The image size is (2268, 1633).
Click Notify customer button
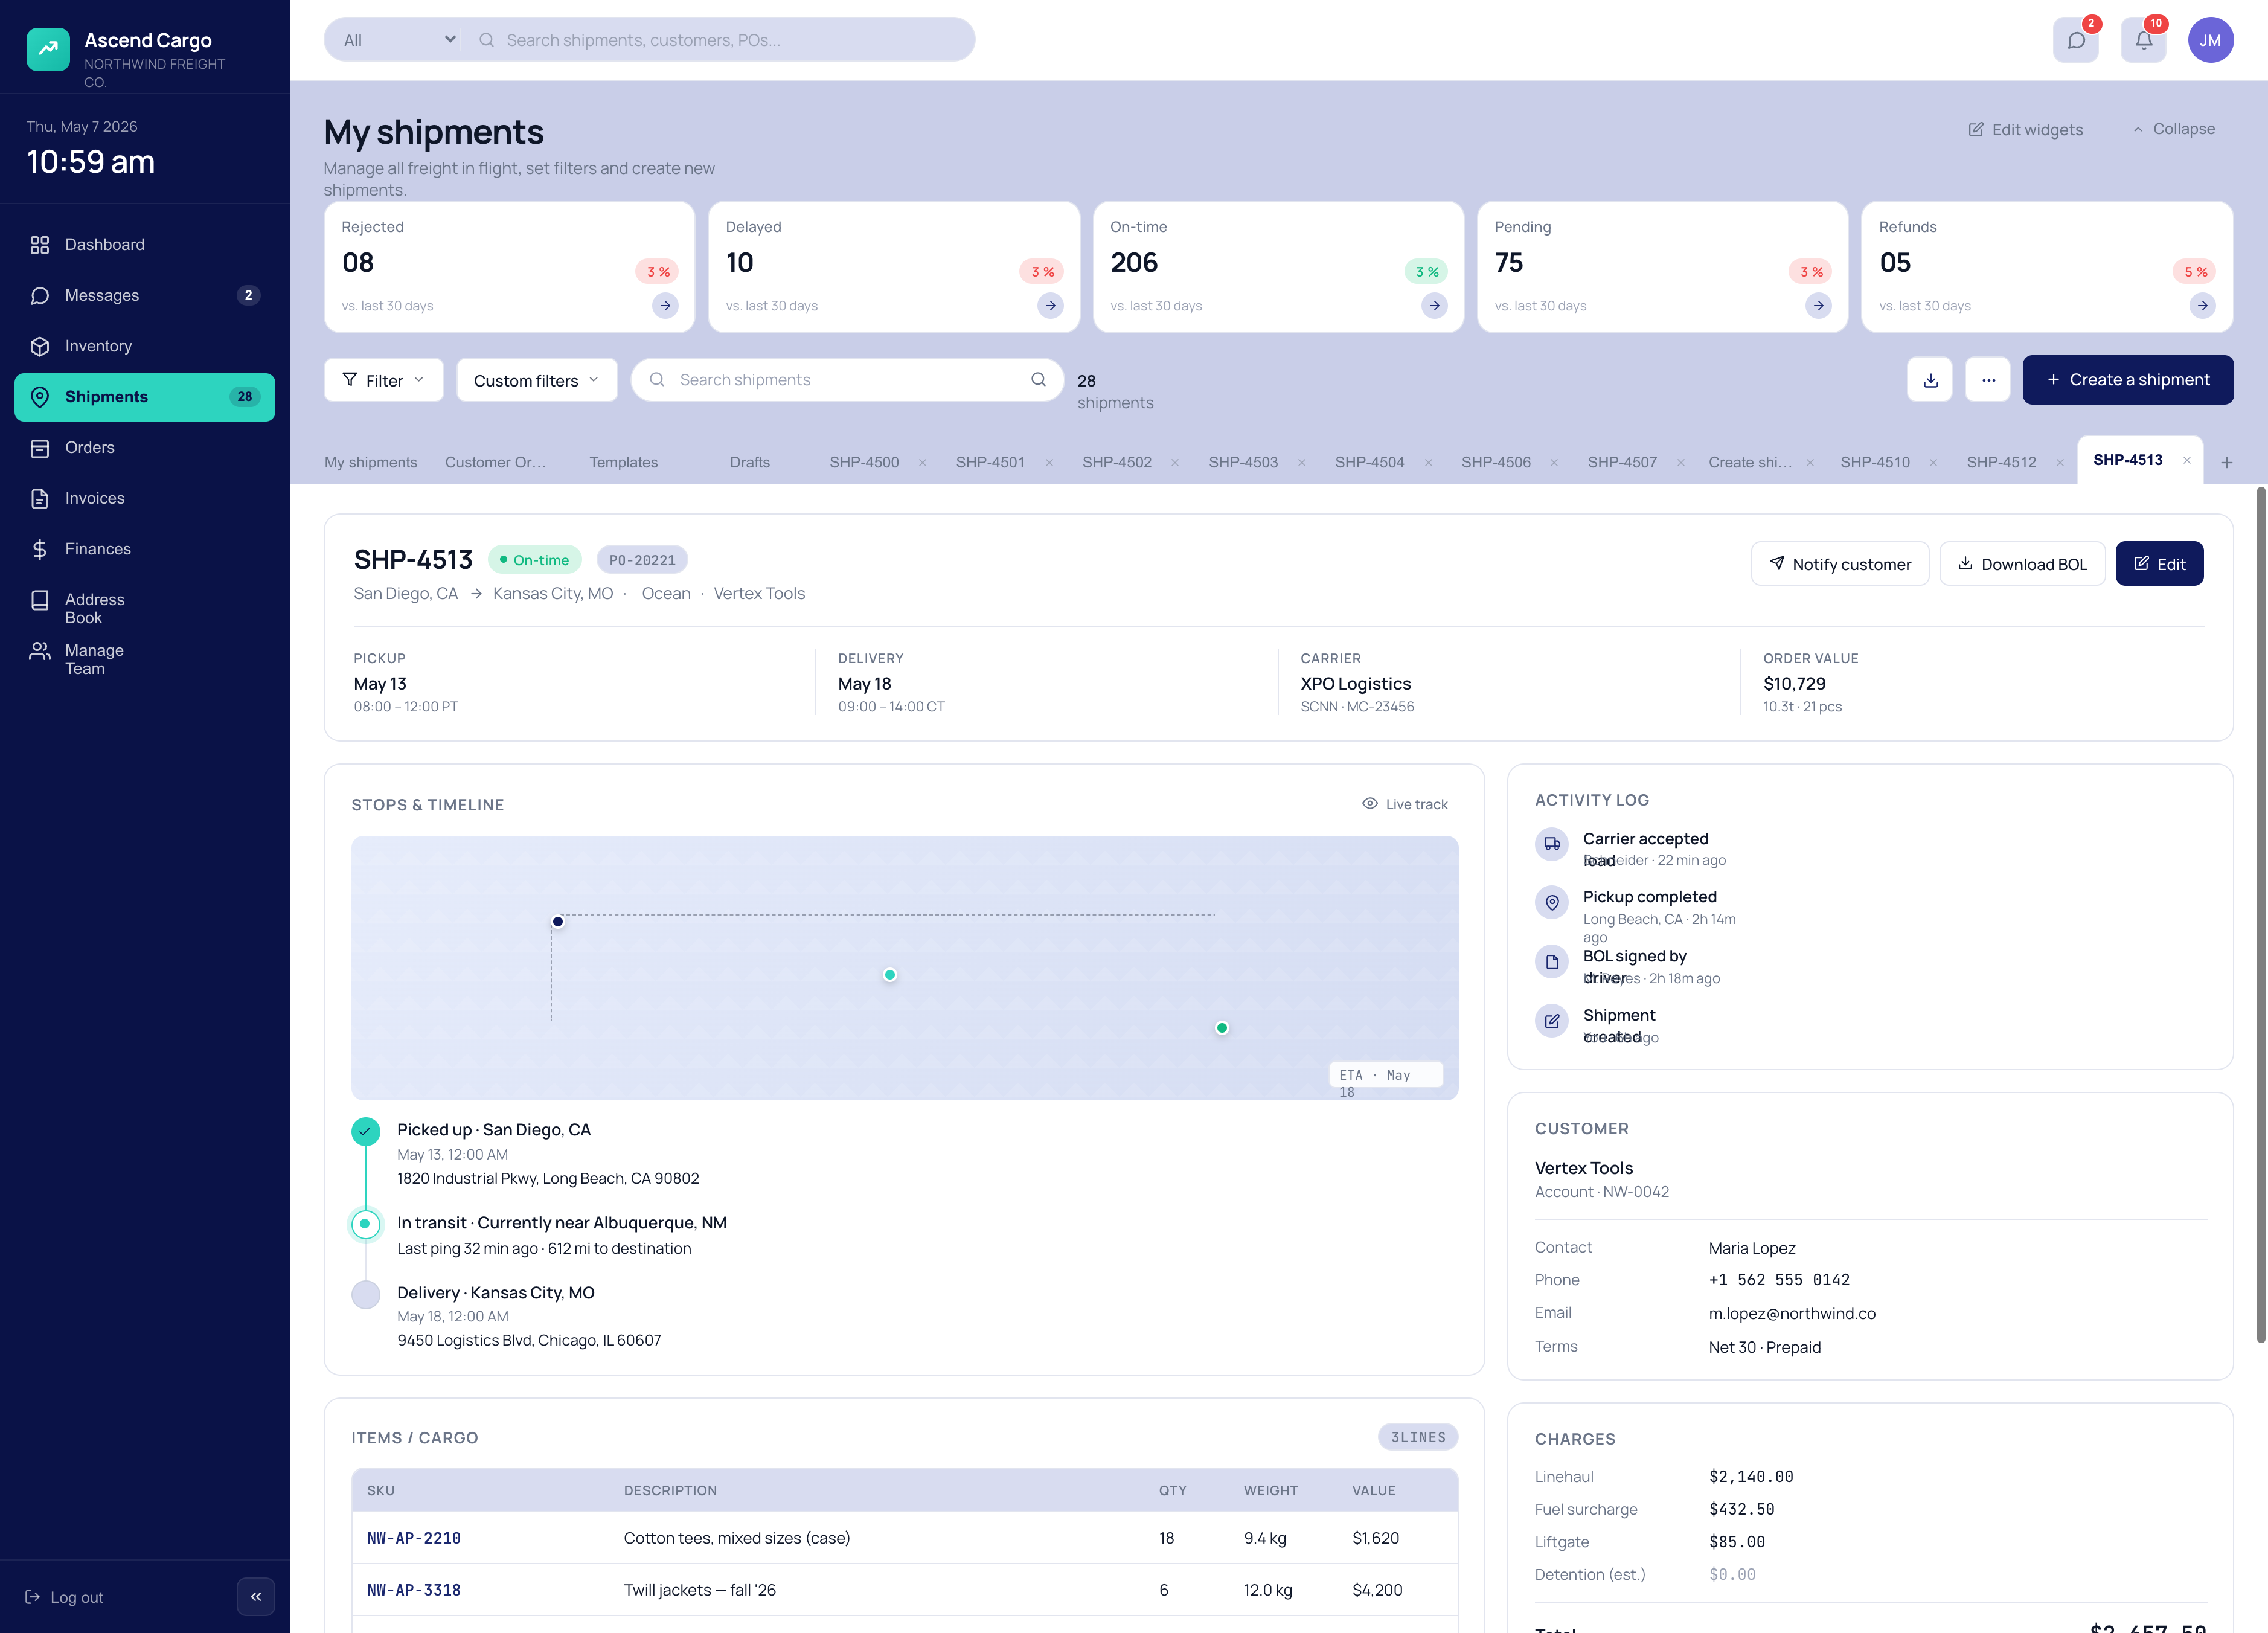(x=1840, y=564)
